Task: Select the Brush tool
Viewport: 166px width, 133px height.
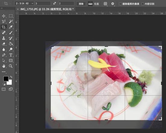Action: click(11, 33)
